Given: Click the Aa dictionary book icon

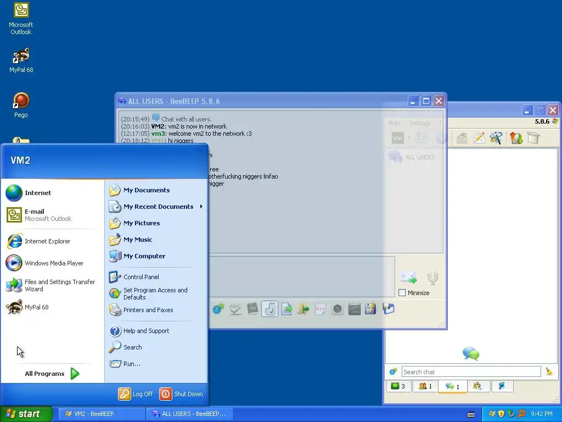Looking at the screenshot, I should coord(252,309).
